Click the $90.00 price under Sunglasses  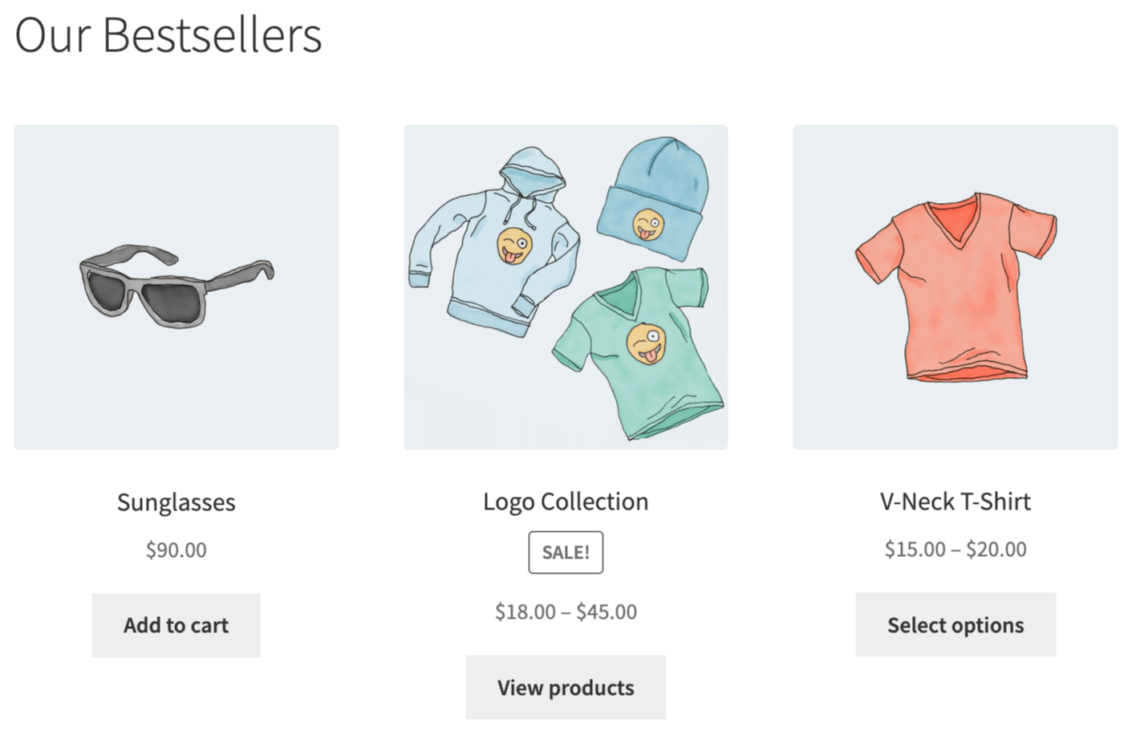tap(175, 550)
